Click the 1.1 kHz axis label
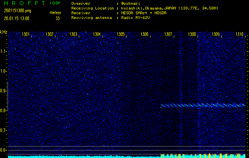This screenshot has height=158, width=249. (3, 51)
